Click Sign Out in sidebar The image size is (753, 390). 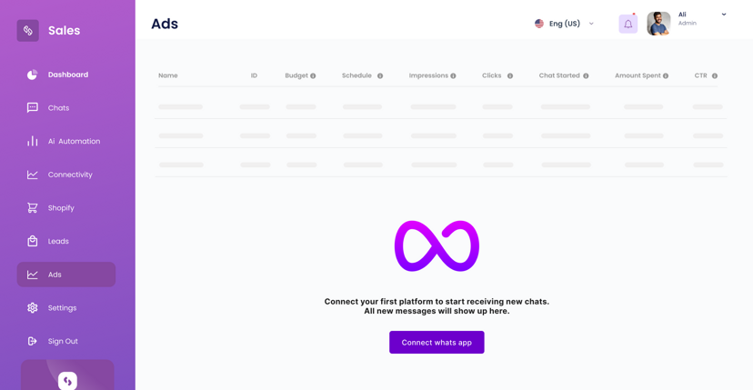point(62,342)
